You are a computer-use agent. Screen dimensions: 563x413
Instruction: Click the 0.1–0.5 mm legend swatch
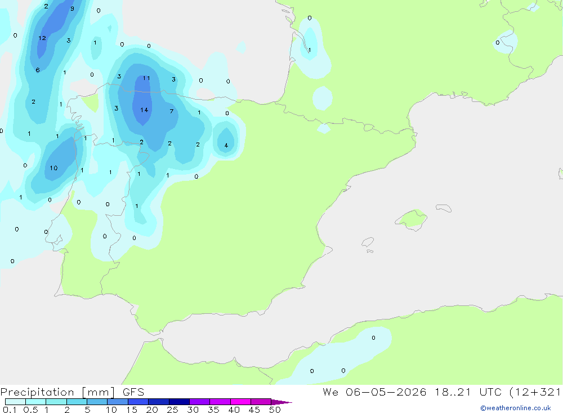15,402
